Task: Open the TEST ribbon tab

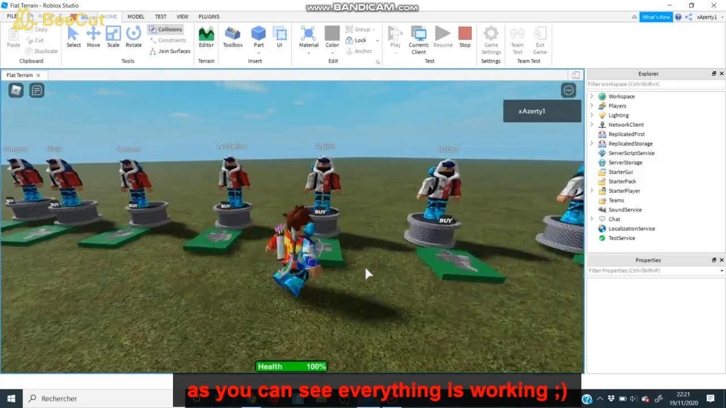Action: tap(161, 17)
